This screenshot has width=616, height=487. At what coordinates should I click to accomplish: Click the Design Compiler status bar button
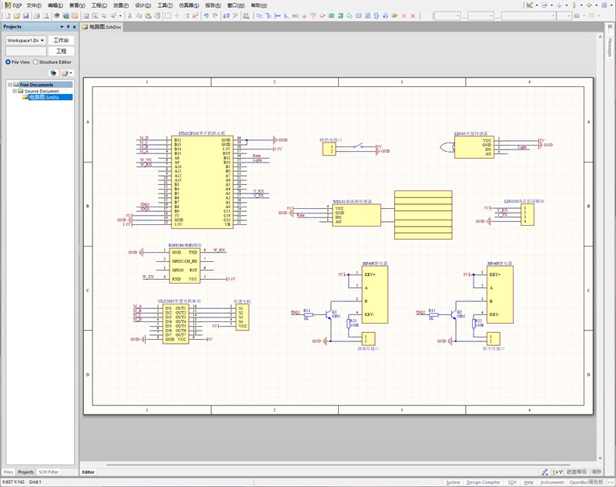pyautogui.click(x=484, y=482)
